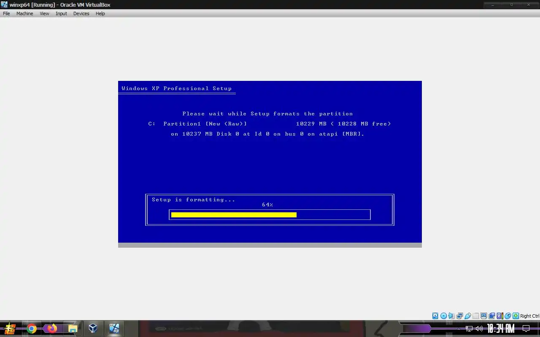Switch to VirtualBox Manager in taskbar
This screenshot has width=540, height=337.
(x=93, y=329)
